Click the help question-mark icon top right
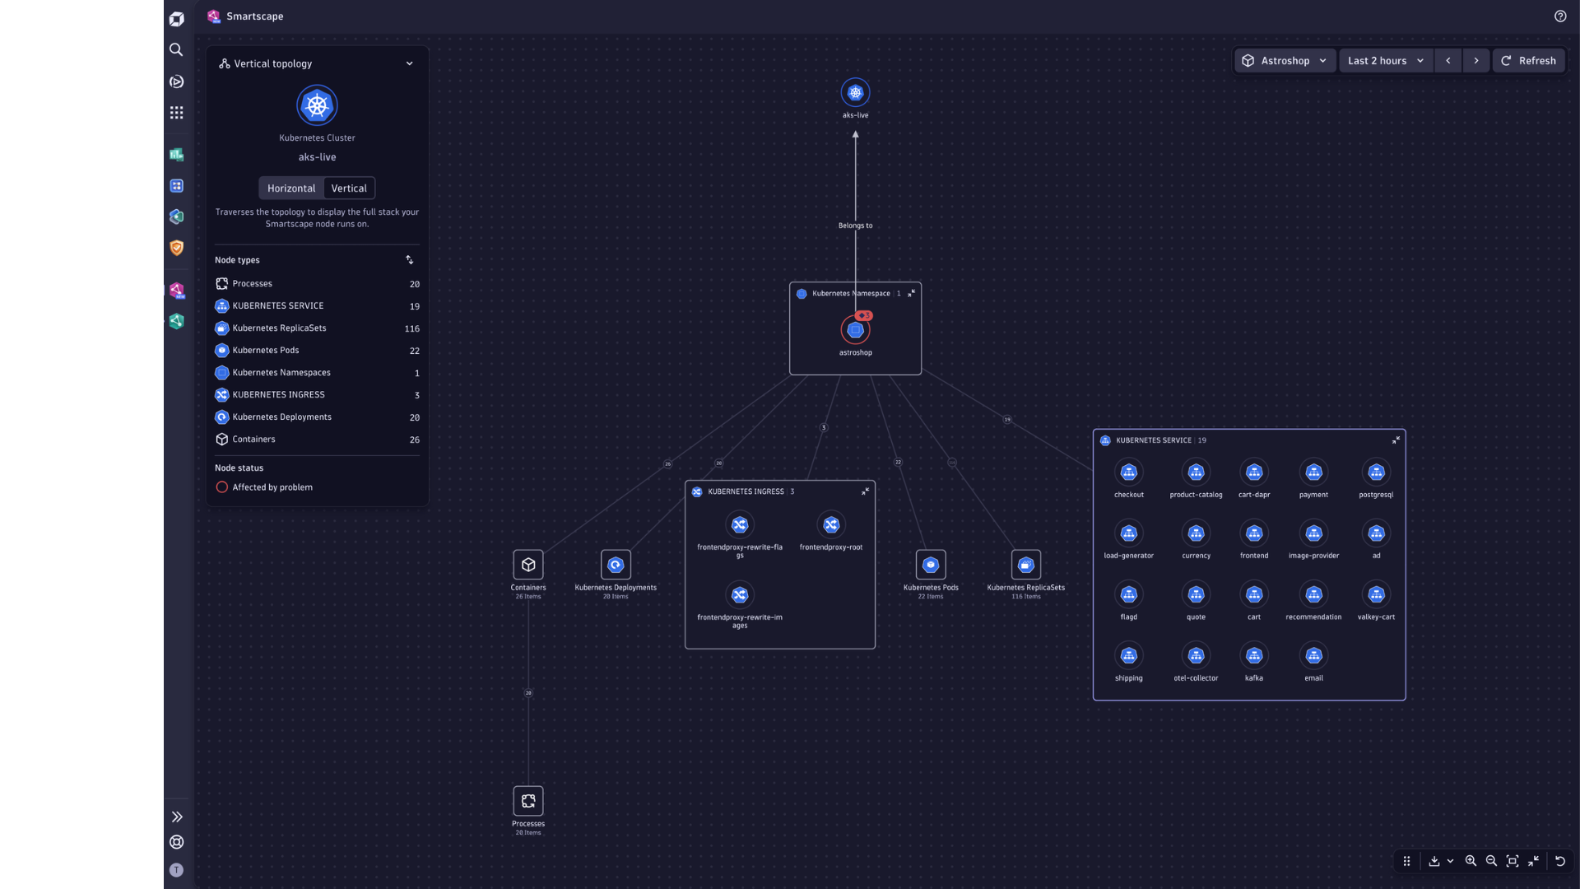The height and width of the screenshot is (889, 1580). [x=1560, y=16]
